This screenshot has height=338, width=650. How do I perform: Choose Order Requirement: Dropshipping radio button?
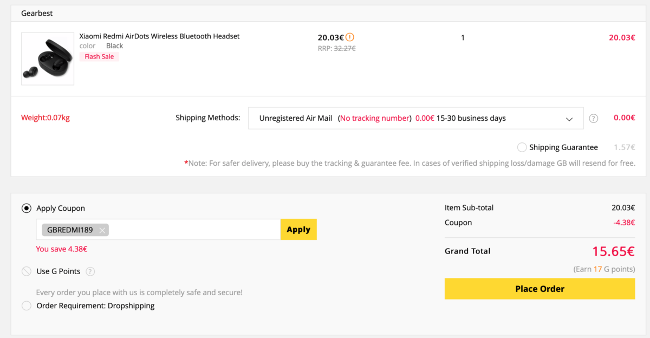point(27,306)
